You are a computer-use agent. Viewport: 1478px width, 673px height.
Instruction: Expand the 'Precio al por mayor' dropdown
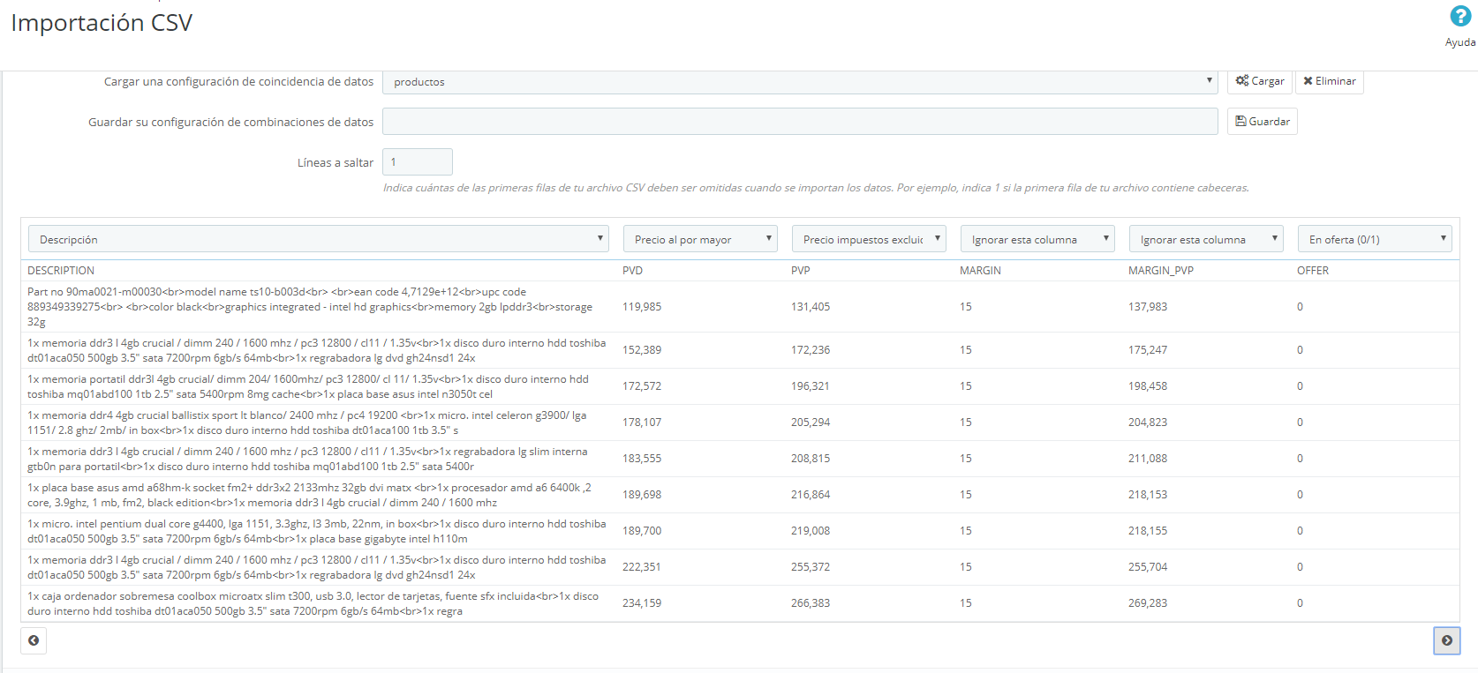coord(700,239)
